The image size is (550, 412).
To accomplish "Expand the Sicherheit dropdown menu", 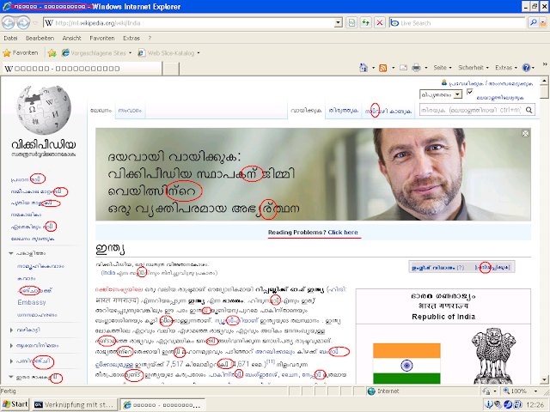I will [x=474, y=68].
